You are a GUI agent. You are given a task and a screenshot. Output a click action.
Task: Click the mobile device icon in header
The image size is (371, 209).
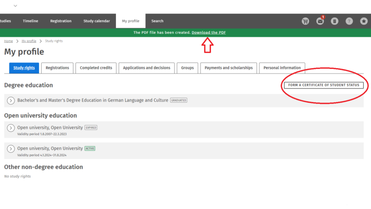coord(335,21)
